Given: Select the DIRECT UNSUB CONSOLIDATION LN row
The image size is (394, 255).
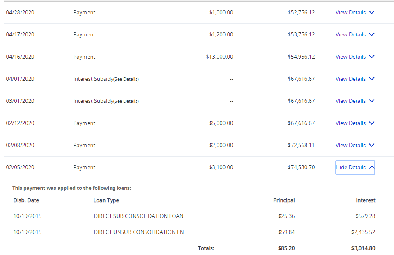Looking at the screenshot, I should (138, 232).
